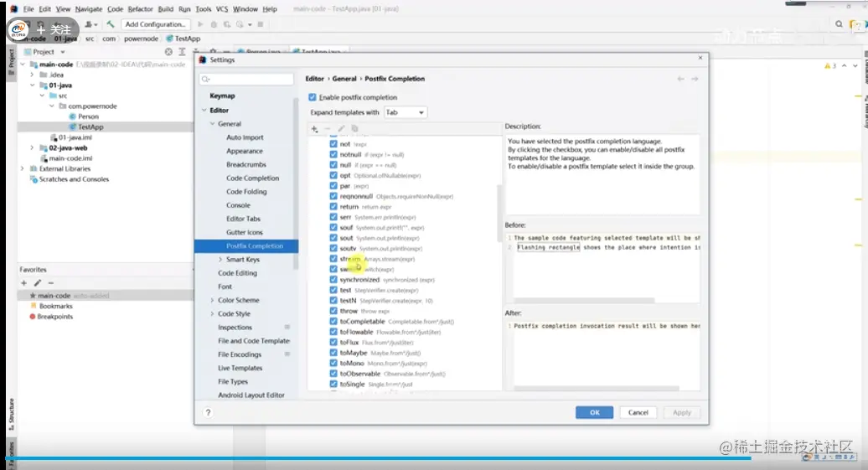Click the Person class icon in tree
This screenshot has height=470, width=868.
coord(73,116)
